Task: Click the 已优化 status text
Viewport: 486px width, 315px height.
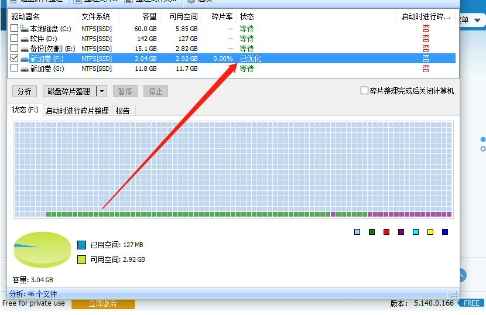Action: pyautogui.click(x=251, y=59)
